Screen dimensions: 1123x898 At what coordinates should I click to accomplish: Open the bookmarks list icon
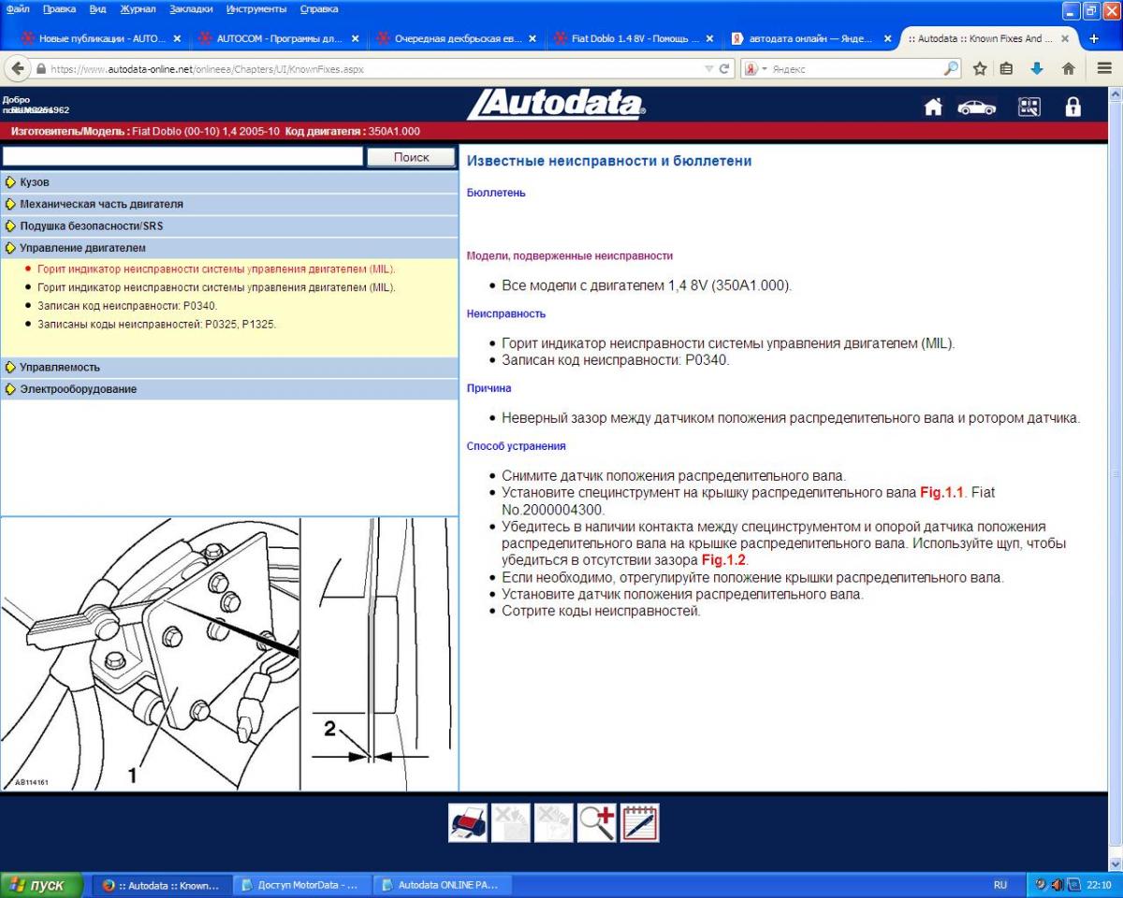(x=1007, y=68)
